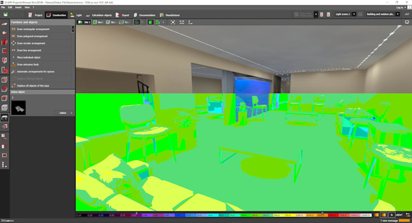The width and height of the screenshot is (412, 223).
Task: Select the furniture table icon in left sidebar
Action: pyautogui.click(x=4, y=117)
